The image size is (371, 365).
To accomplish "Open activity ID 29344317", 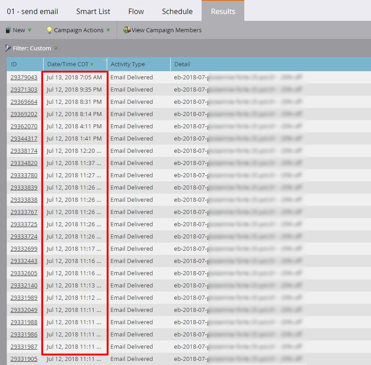I will pos(24,139).
